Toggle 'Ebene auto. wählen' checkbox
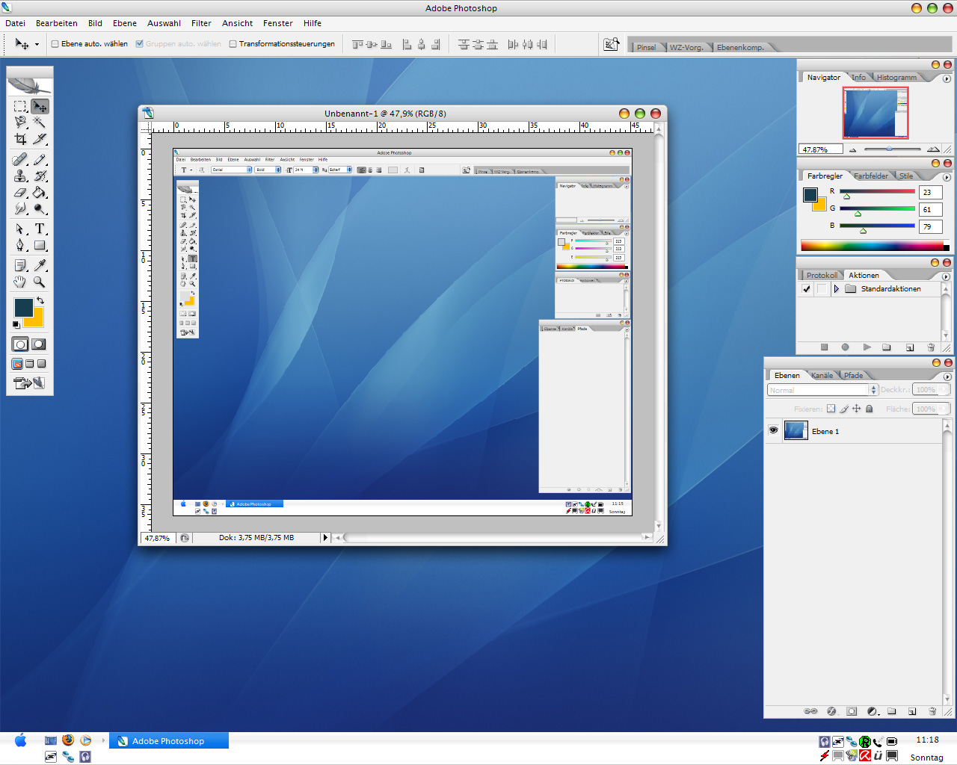The width and height of the screenshot is (957, 765). pos(55,43)
